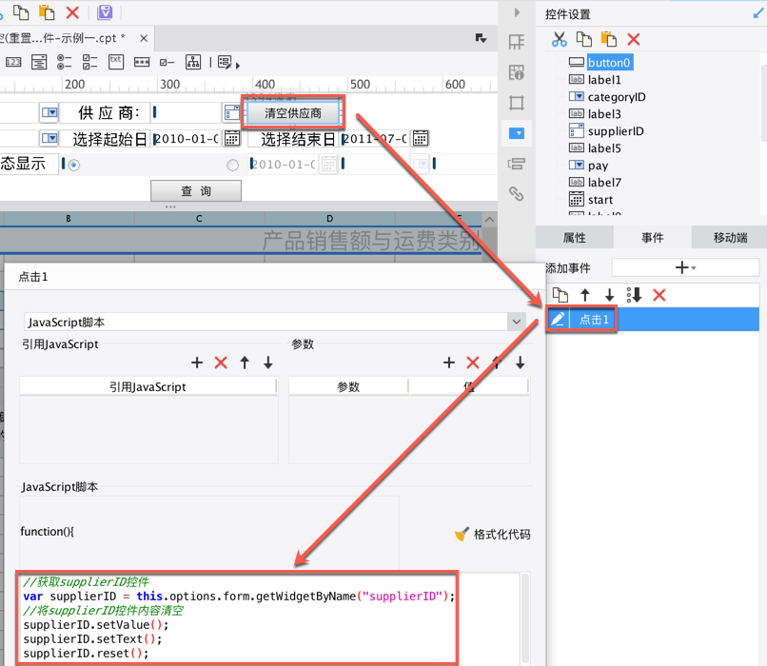Viewport: 767px width, 666px height.
Task: Collapse the right panel with the triangle arrow
Action: (x=517, y=12)
